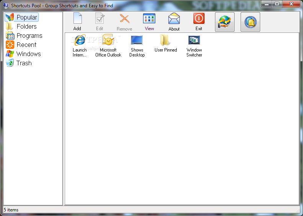
Task: Open the View options icon
Action: click(x=149, y=18)
